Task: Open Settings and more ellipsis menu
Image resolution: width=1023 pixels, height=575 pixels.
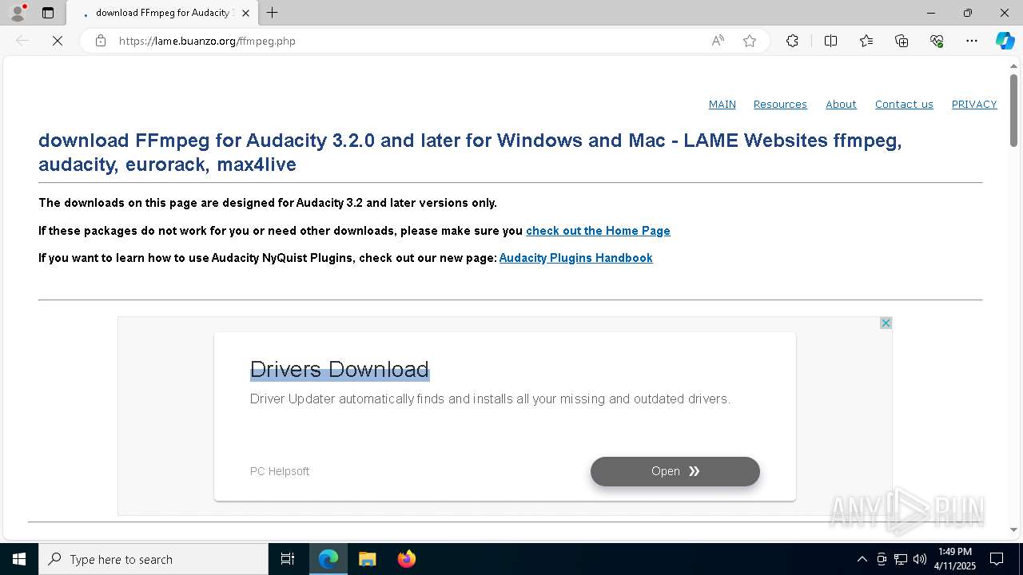Action: coord(972,41)
